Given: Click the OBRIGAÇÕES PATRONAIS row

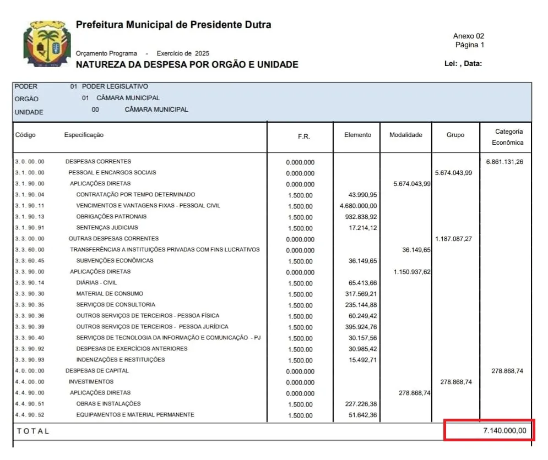Looking at the screenshot, I should tap(111, 217).
